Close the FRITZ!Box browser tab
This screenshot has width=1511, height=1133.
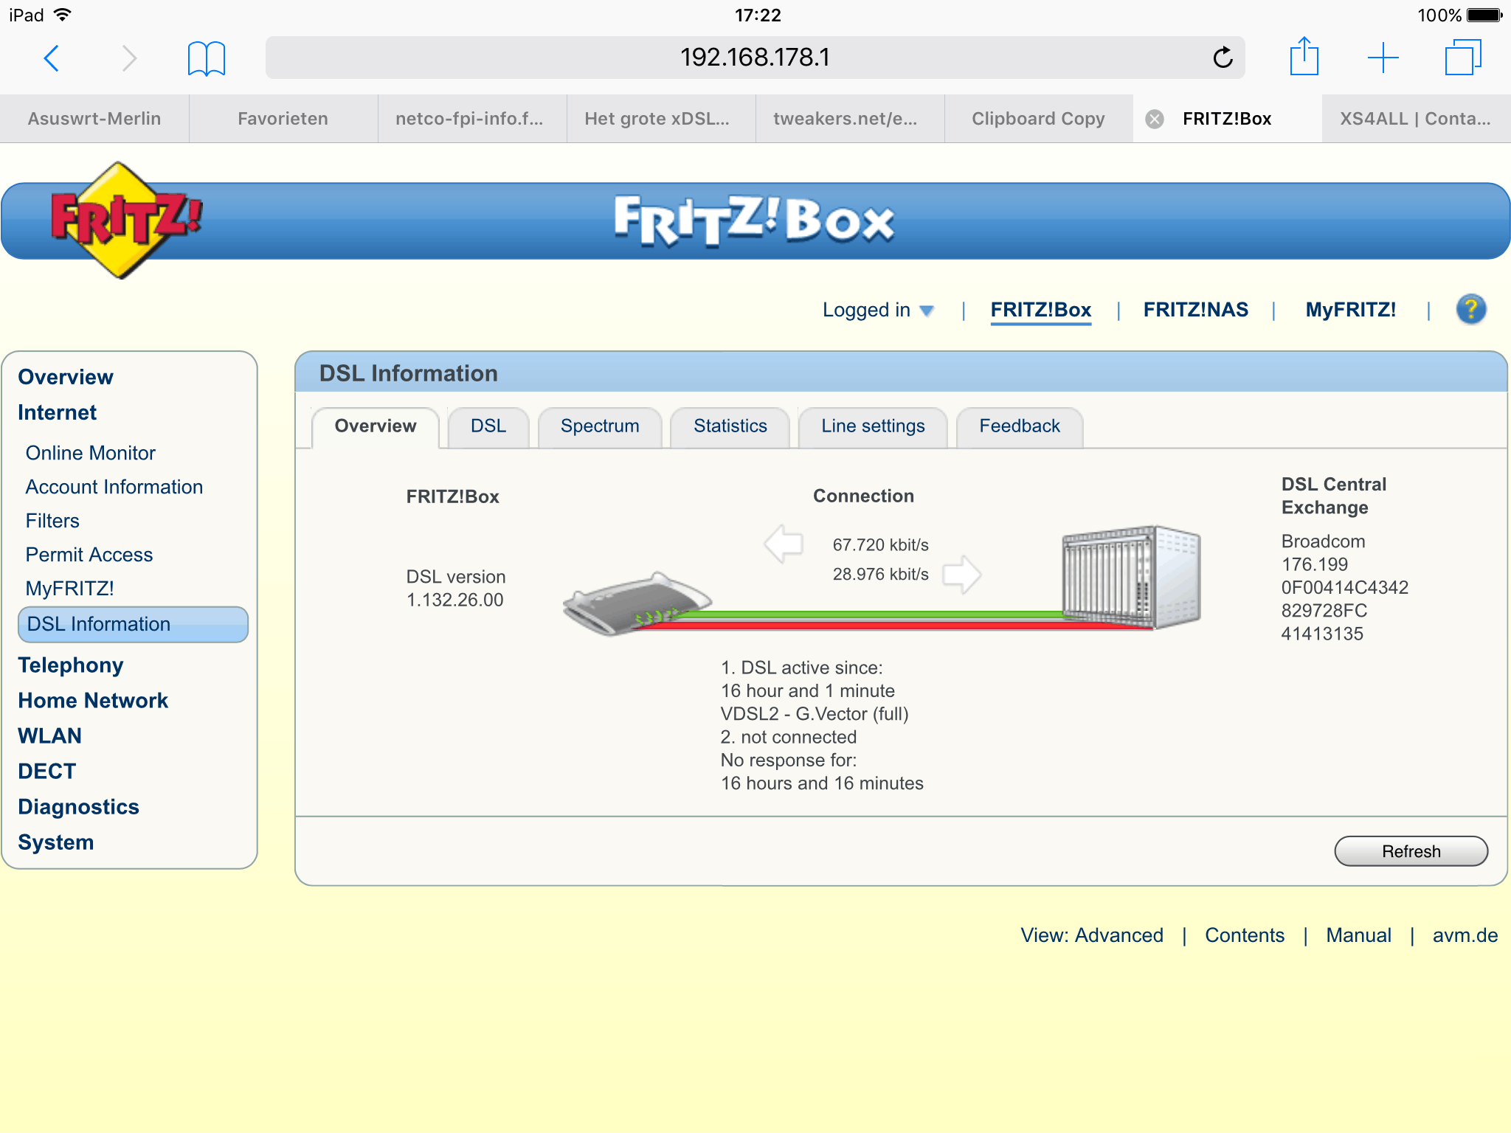pos(1155,119)
